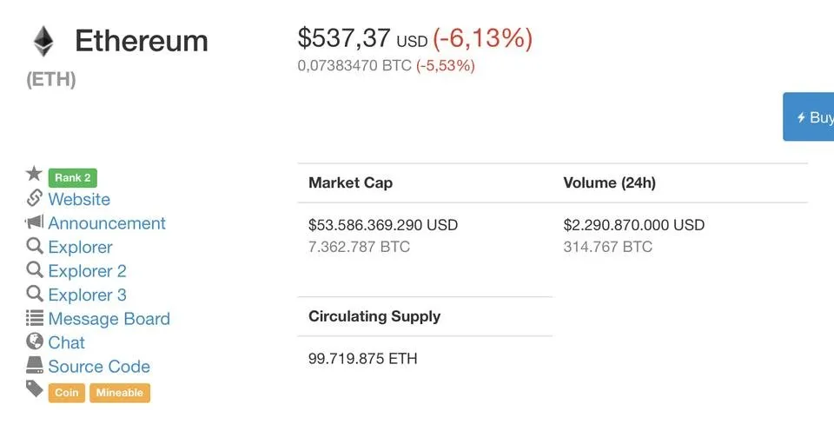This screenshot has height=424, width=834.
Task: Click the green Rank 2 badge
Action: tap(73, 178)
